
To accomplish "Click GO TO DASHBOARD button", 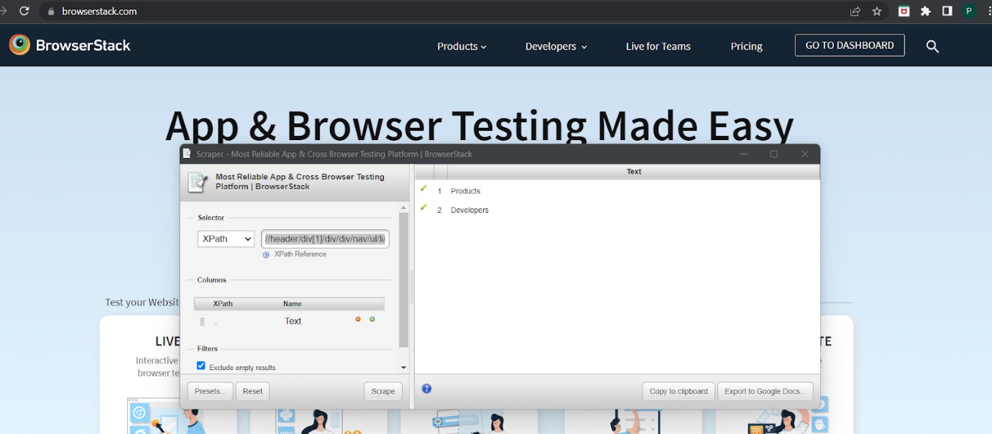I will click(850, 45).
